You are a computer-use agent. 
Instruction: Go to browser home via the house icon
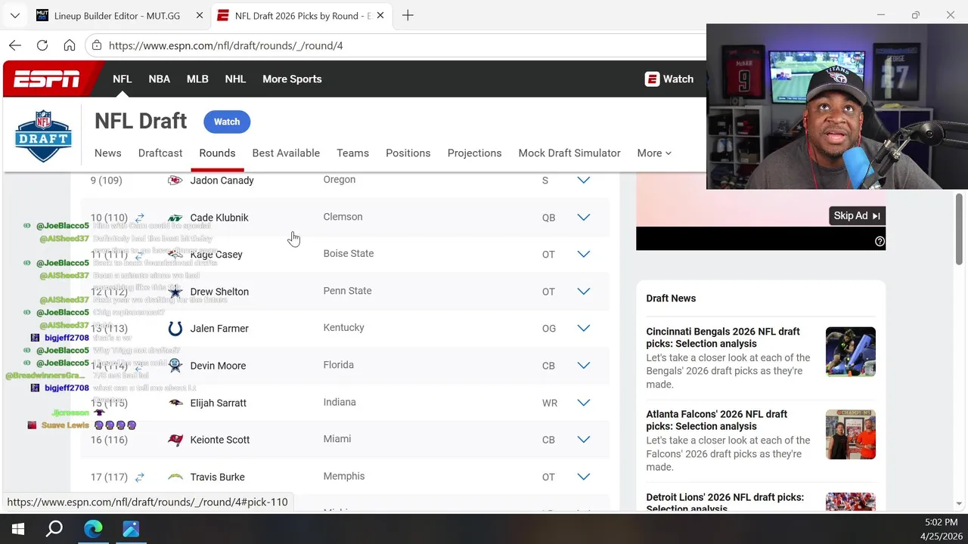tap(70, 45)
